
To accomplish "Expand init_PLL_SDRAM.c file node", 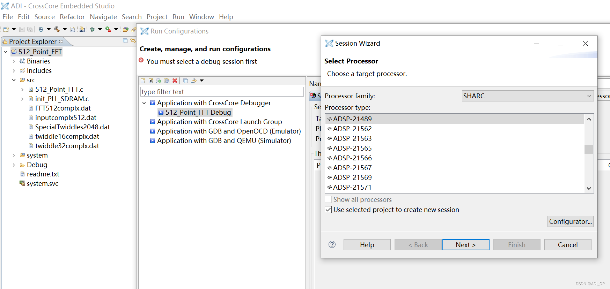I will click(x=22, y=99).
